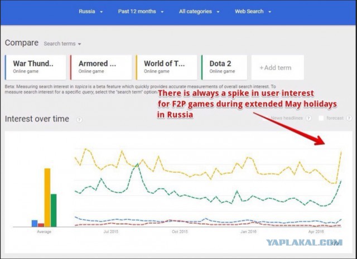357x259 pixels.
Task: Open help icon next to forecast
Action: coord(349,118)
